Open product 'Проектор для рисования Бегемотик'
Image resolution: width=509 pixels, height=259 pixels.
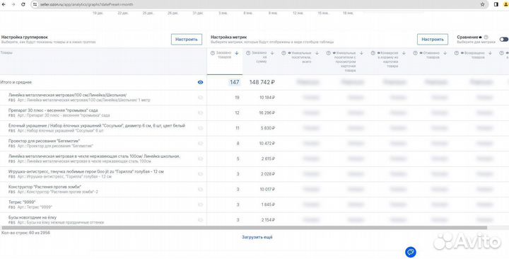[x=44, y=141]
